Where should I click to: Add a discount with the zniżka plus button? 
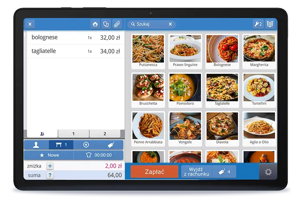[x=50, y=166]
